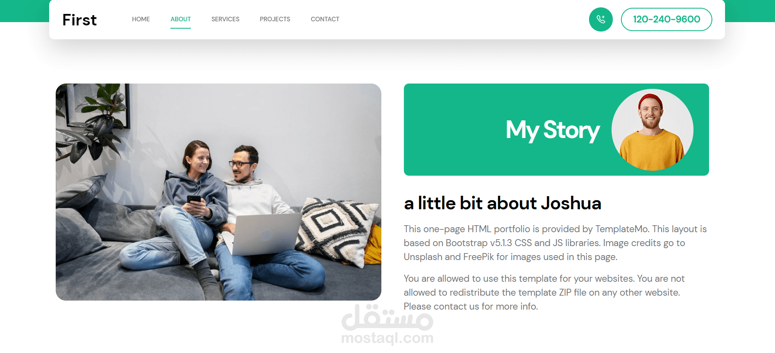The image size is (775, 353).
Task: Open the HOME nav item
Action: (141, 19)
